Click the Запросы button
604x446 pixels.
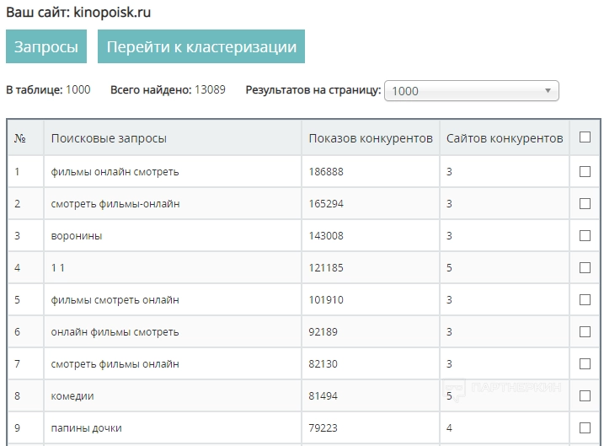point(46,47)
